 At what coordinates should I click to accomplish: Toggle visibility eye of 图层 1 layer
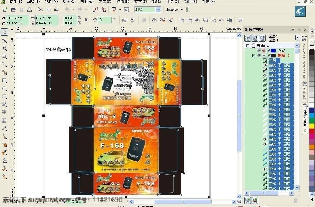[259, 55]
